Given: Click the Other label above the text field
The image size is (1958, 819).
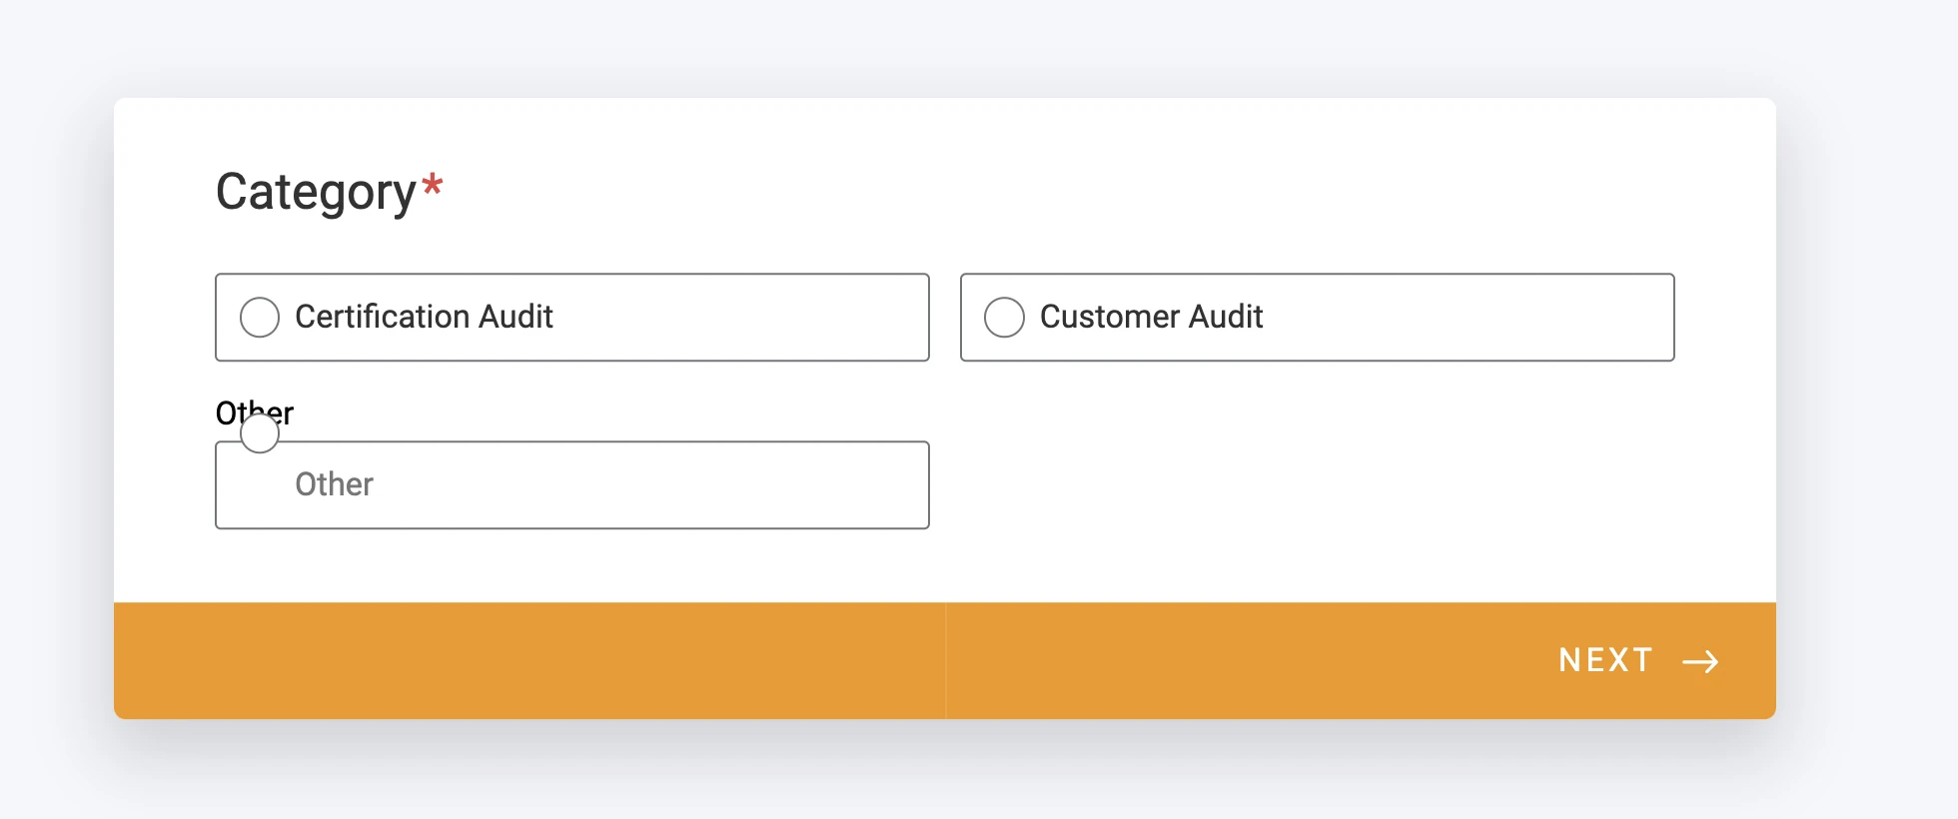Looking at the screenshot, I should point(253,412).
